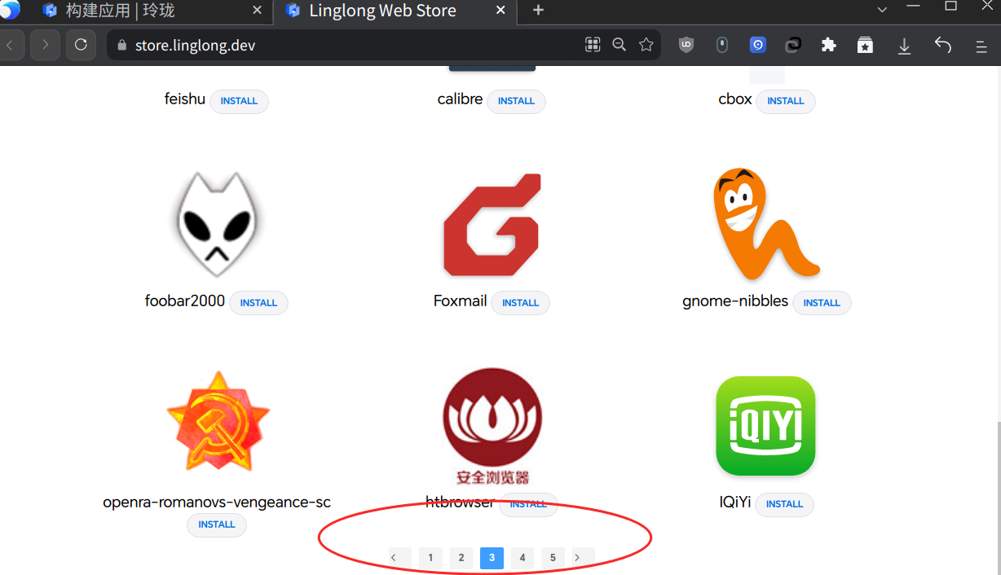Go to previous page with left chevron
This screenshot has height=575, width=1001.
tap(395, 558)
